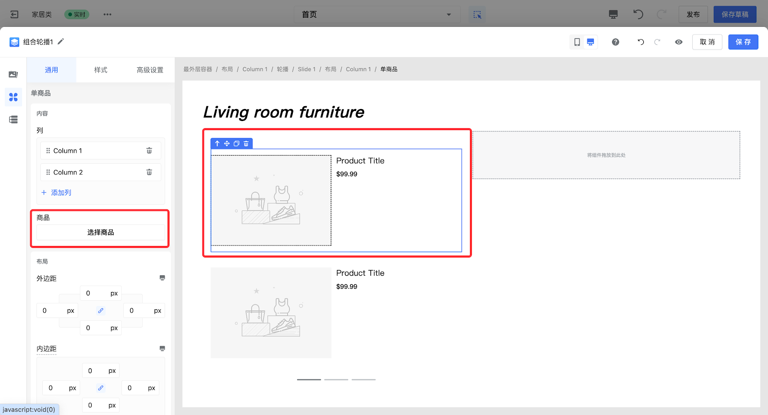The width and height of the screenshot is (768, 415).
Task: Delete Column 2 with its trash icon
Action: click(x=149, y=172)
